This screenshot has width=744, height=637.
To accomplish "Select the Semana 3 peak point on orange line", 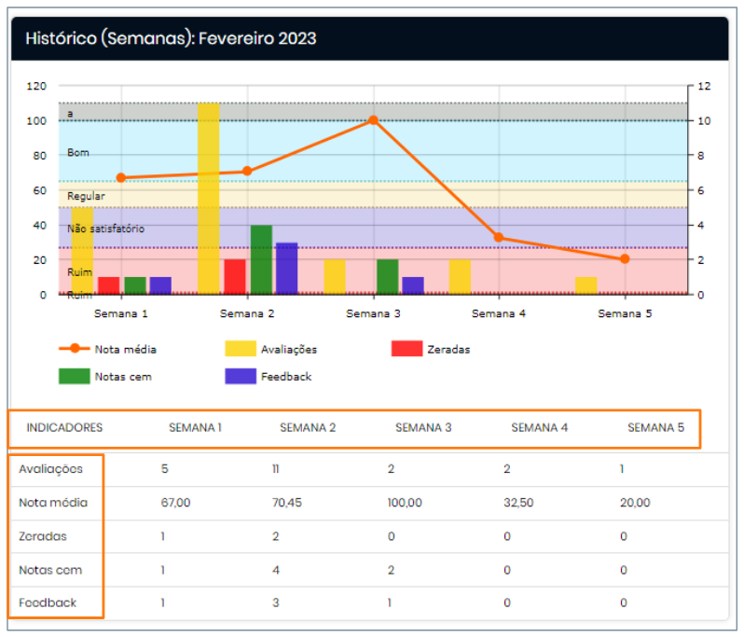I will (x=373, y=120).
